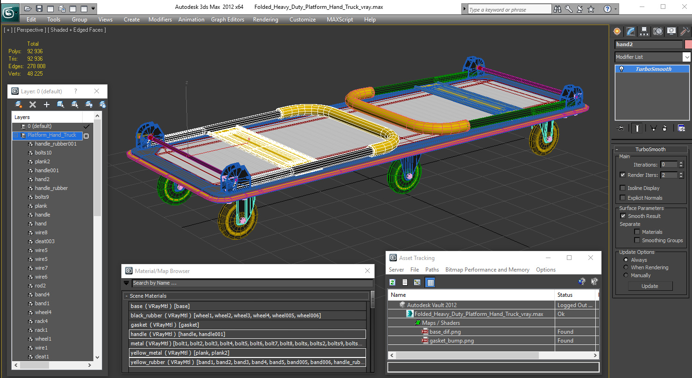Set Platform_Hand_Truck as current layer checkbox
Image resolution: width=692 pixels, height=378 pixels.
[86, 136]
